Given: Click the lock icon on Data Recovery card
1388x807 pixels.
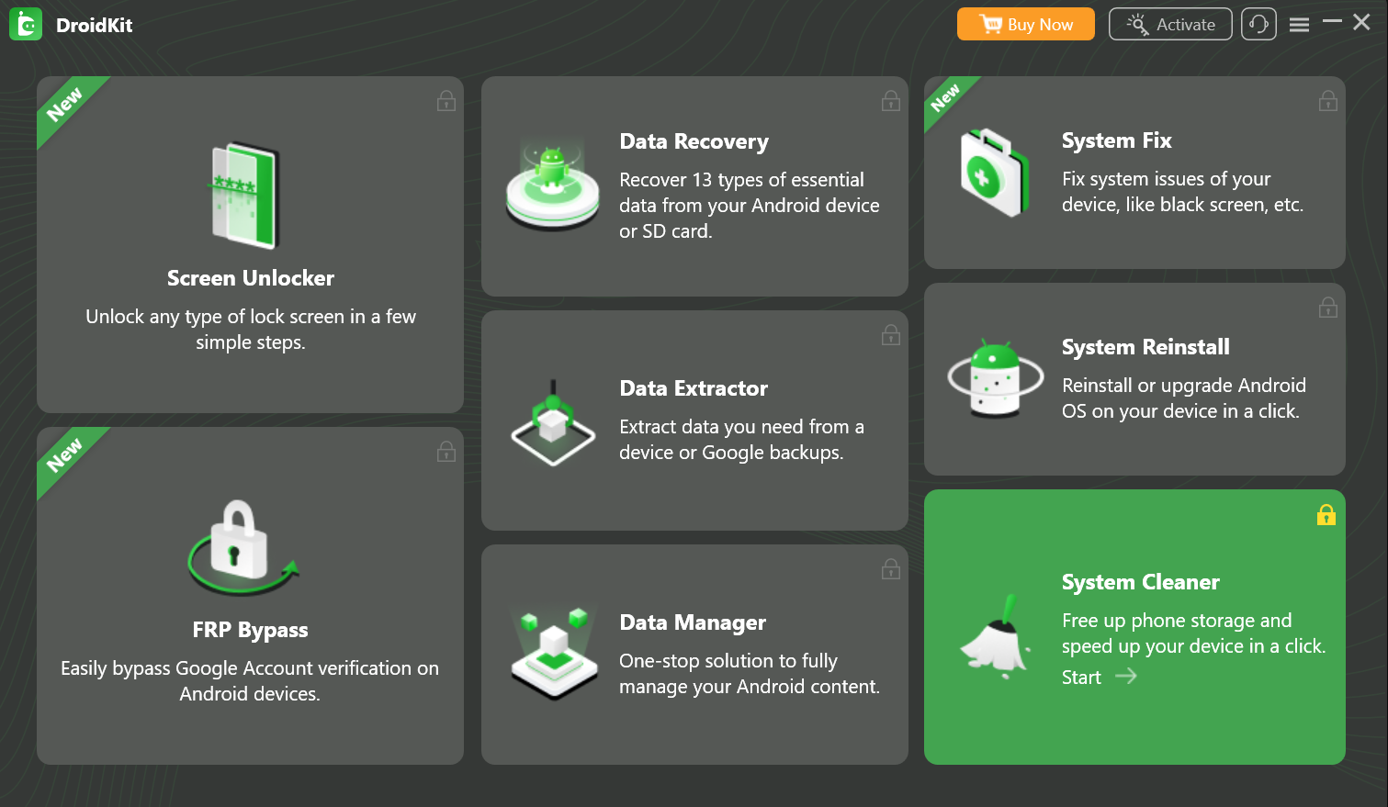Looking at the screenshot, I should [x=891, y=101].
